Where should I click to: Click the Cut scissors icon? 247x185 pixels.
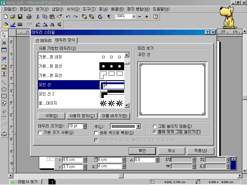coord(38,17)
